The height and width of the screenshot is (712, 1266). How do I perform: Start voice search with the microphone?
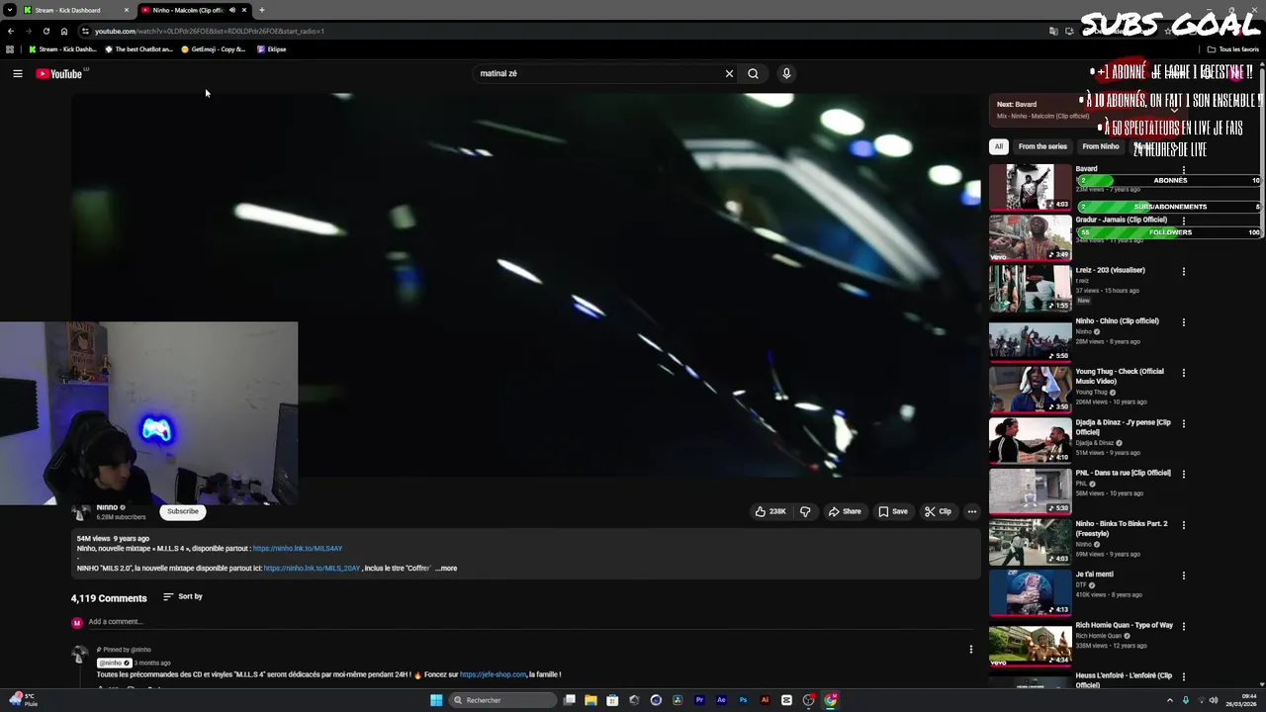tap(786, 73)
